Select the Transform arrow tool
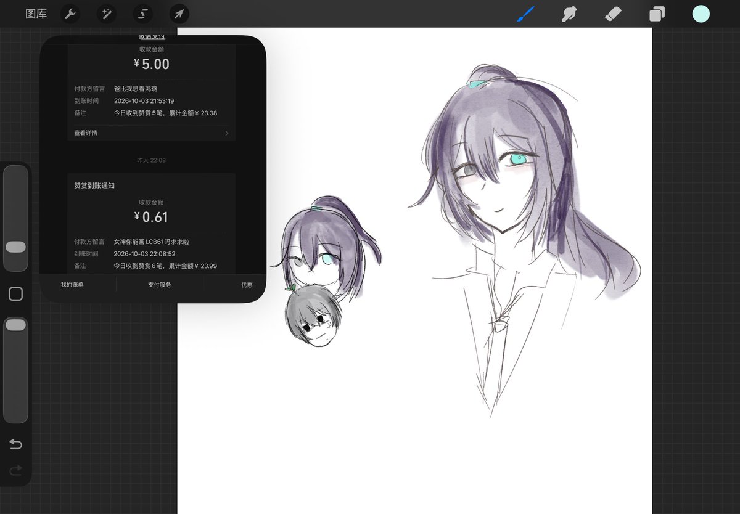Screen dimensions: 740x514 point(179,14)
